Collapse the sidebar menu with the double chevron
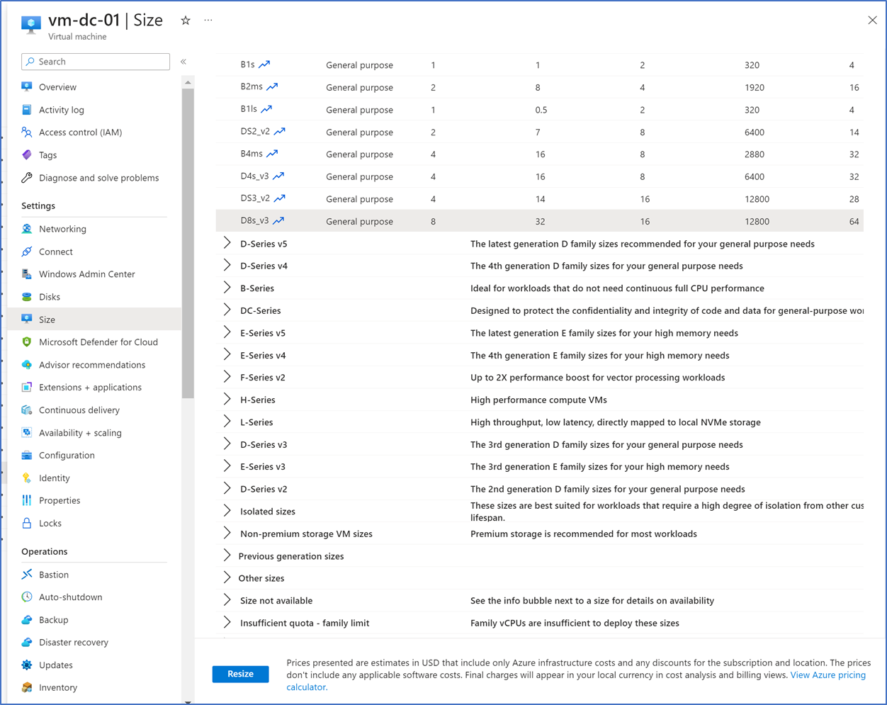887x705 pixels. point(183,62)
